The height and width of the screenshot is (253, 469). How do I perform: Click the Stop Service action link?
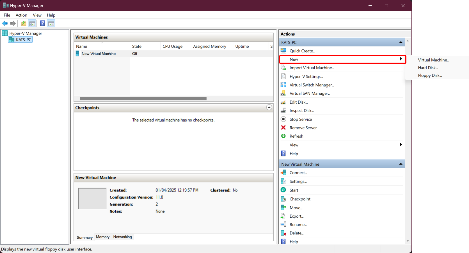point(301,119)
